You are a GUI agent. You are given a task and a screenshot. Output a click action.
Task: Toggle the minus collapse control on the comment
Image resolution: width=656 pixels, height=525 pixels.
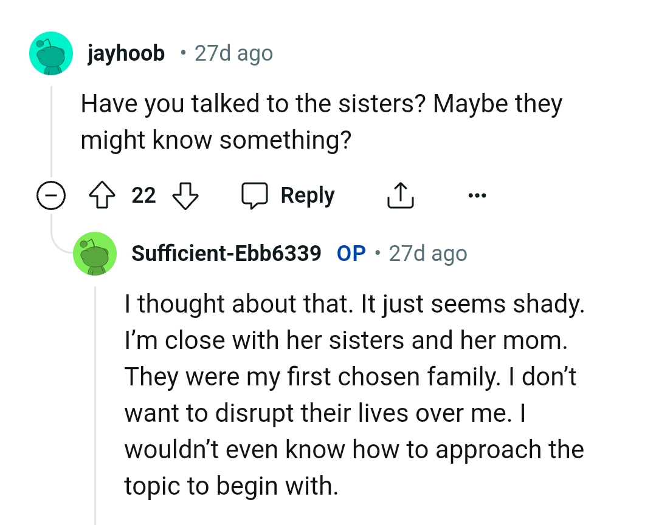[x=52, y=195]
